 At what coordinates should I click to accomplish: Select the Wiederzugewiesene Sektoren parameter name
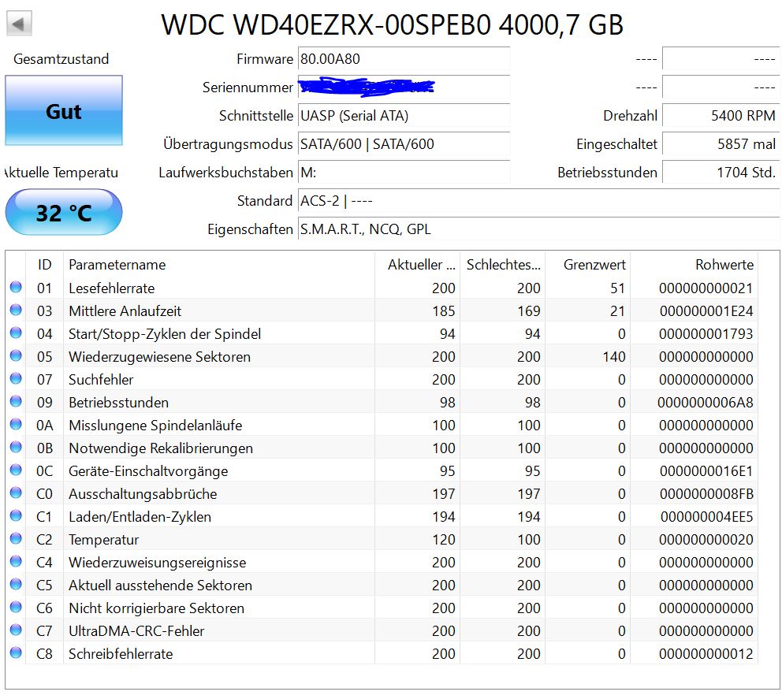tap(159, 357)
